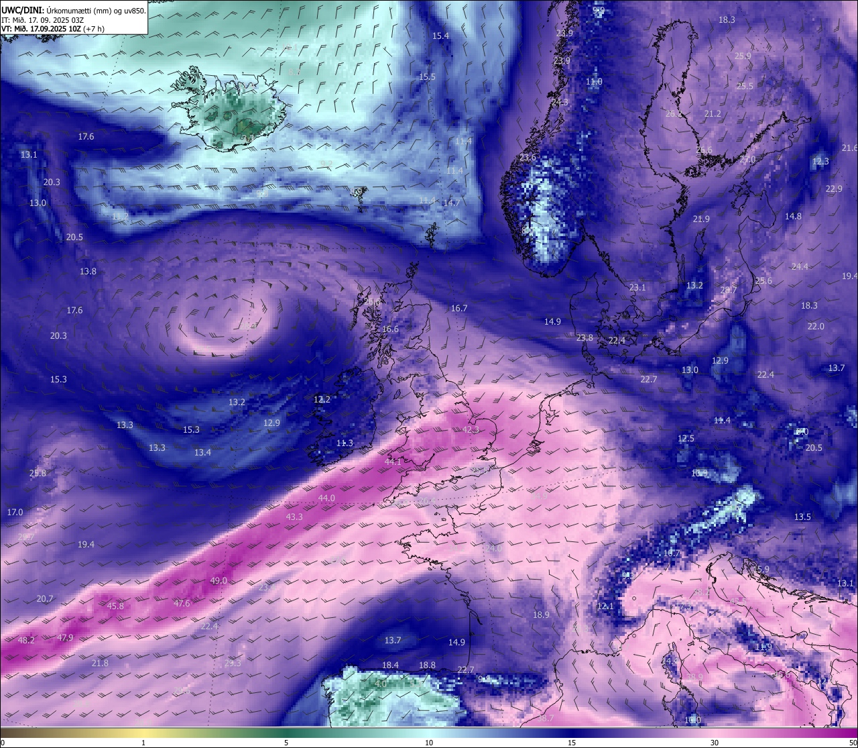Click the map value 27.0
This screenshot has height=748, width=858.
[747, 159]
